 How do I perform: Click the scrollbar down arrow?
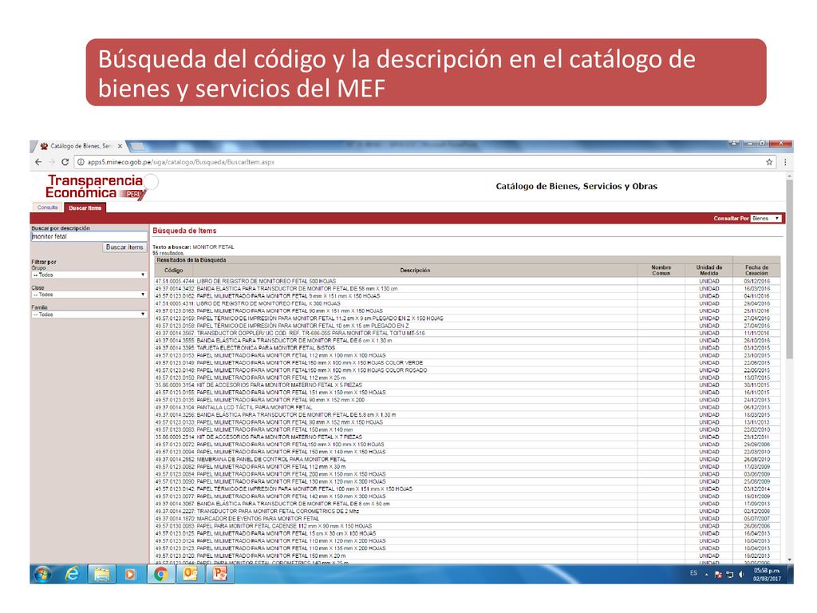click(x=789, y=560)
